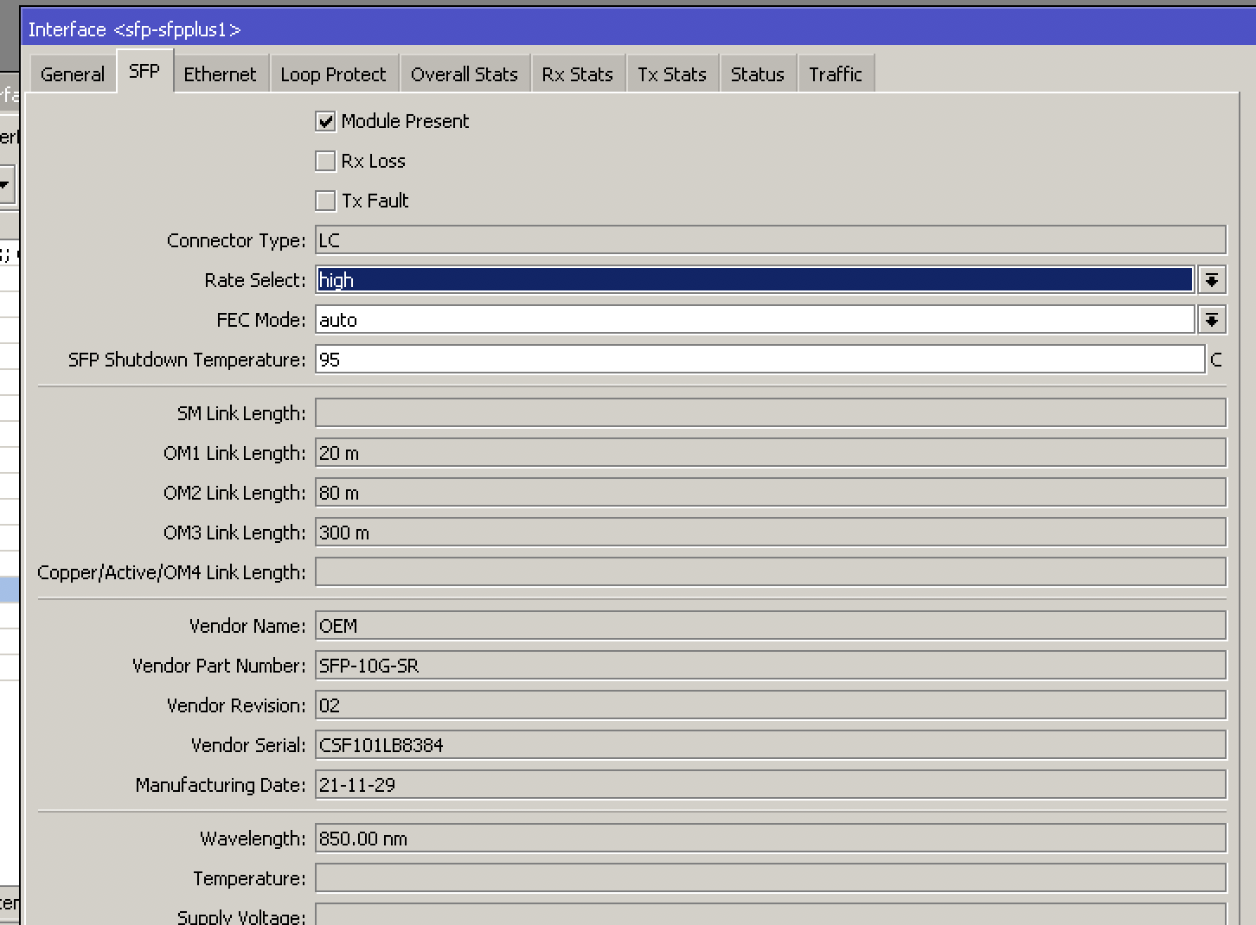
Task: Click the Wavelength value 850.00 nm
Action: [771, 839]
